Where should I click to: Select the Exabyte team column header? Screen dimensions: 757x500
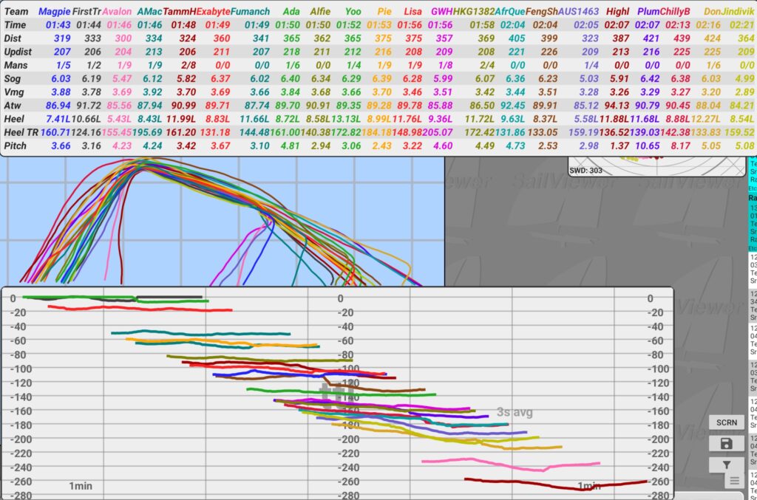[x=213, y=12]
